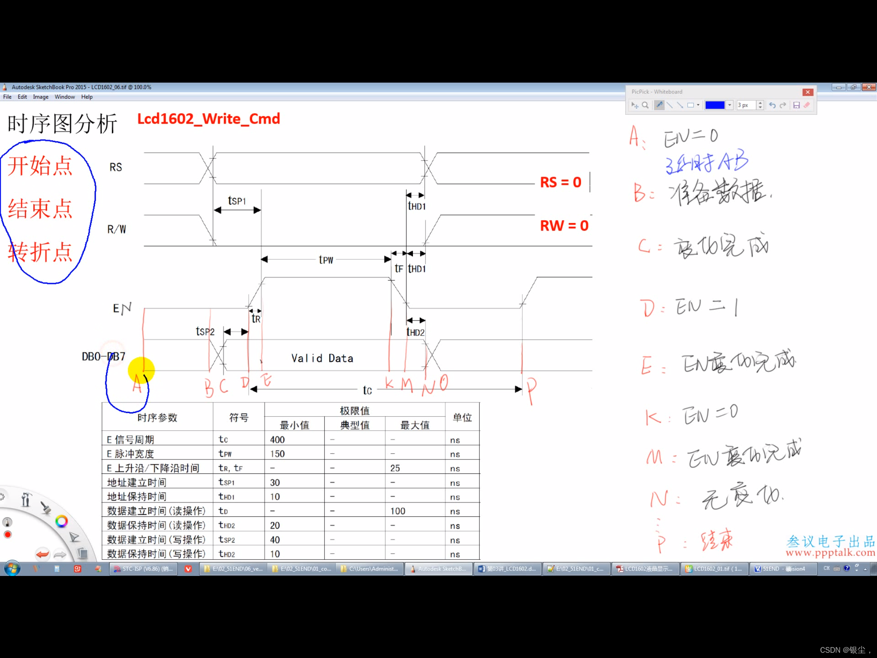Click the help question mark tray icon
The image size is (877, 658).
847,569
